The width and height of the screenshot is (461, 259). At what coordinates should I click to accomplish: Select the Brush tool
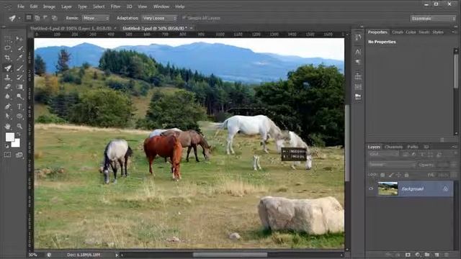point(19,68)
